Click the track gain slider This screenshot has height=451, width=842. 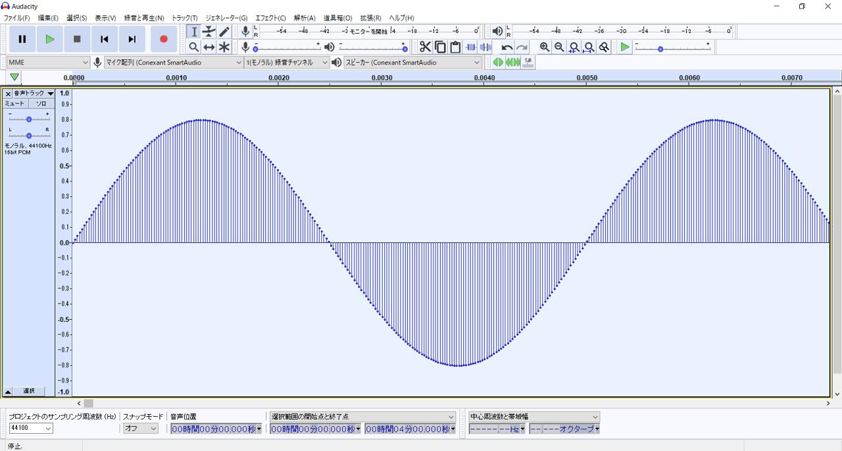pos(29,119)
